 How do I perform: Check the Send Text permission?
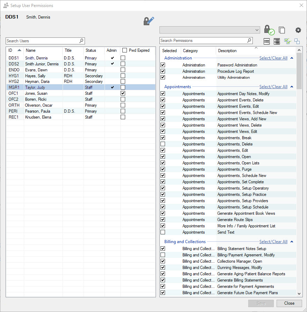[x=163, y=232]
